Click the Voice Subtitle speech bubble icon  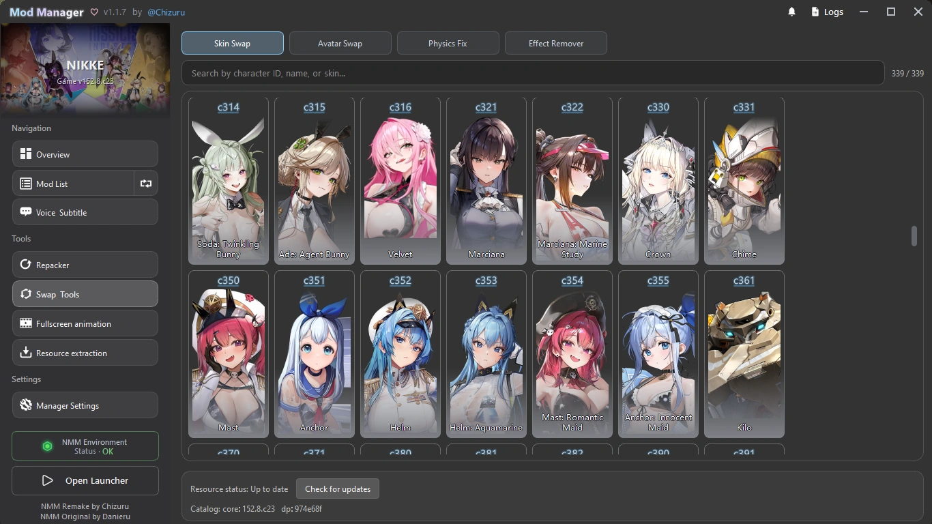click(x=26, y=212)
